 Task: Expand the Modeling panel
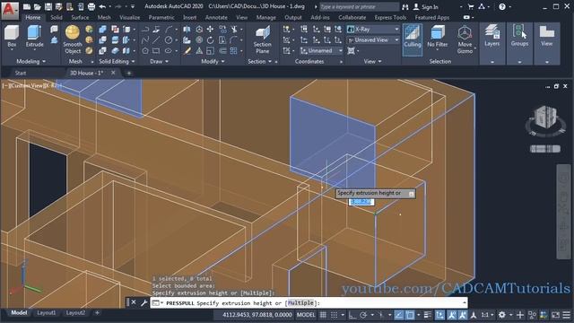[30, 62]
